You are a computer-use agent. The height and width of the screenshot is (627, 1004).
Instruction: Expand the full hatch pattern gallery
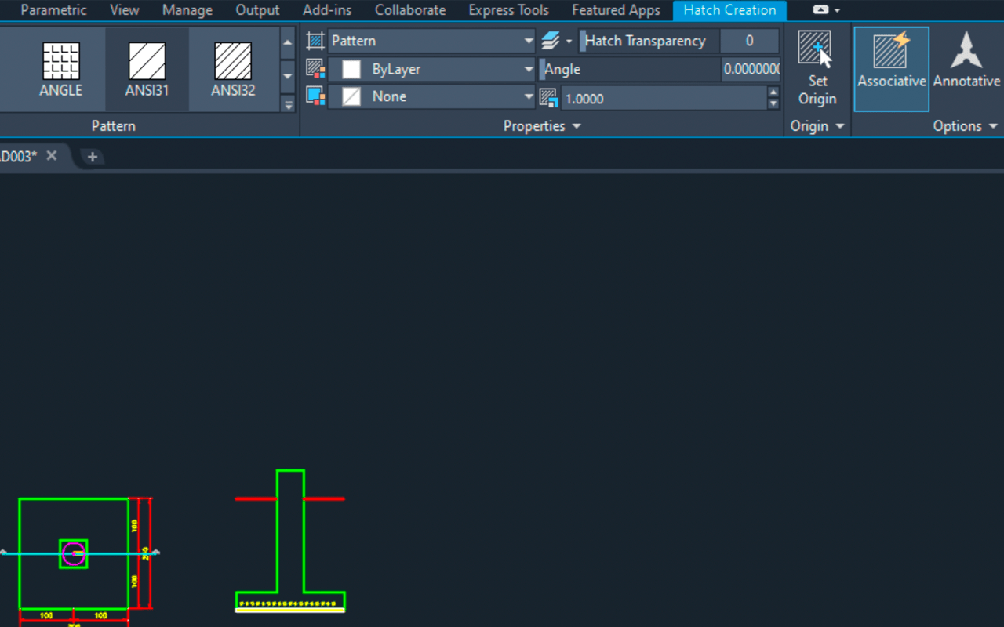pos(288,103)
